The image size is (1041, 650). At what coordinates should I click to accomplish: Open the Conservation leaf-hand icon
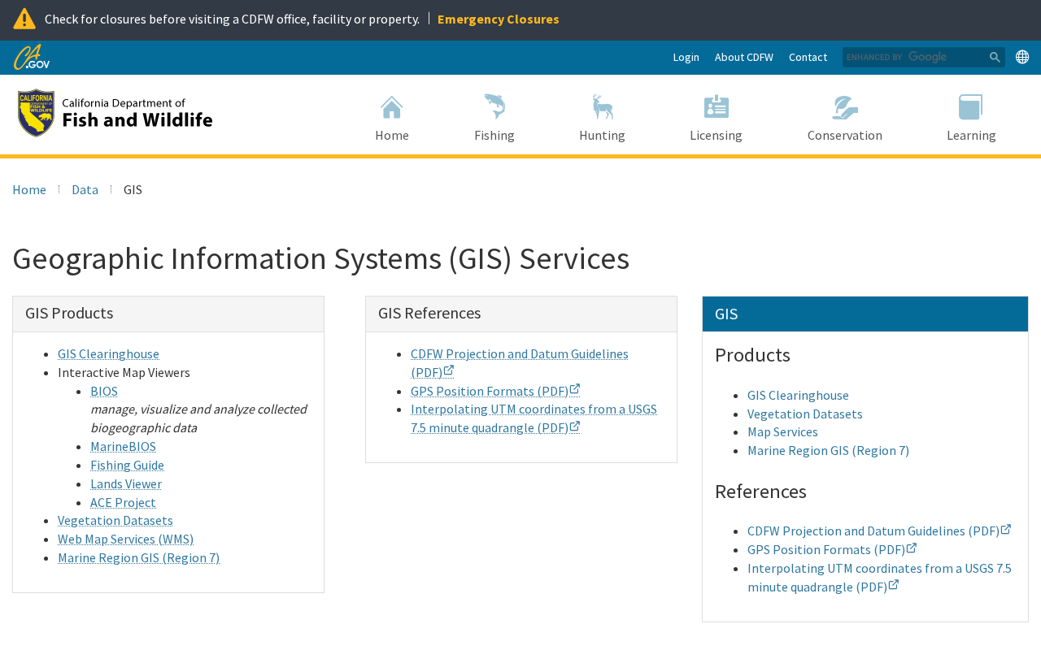[844, 107]
